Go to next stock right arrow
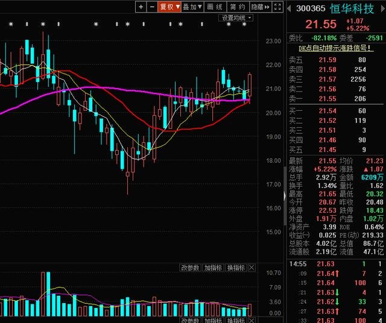Viewport: 386px width, 323px height. tap(383, 8)
